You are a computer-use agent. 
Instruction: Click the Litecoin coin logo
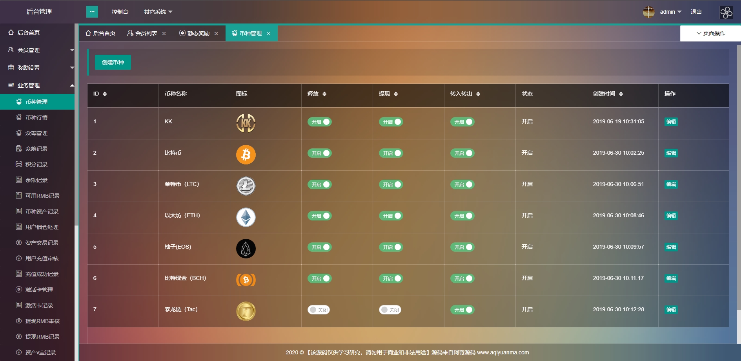click(x=246, y=186)
